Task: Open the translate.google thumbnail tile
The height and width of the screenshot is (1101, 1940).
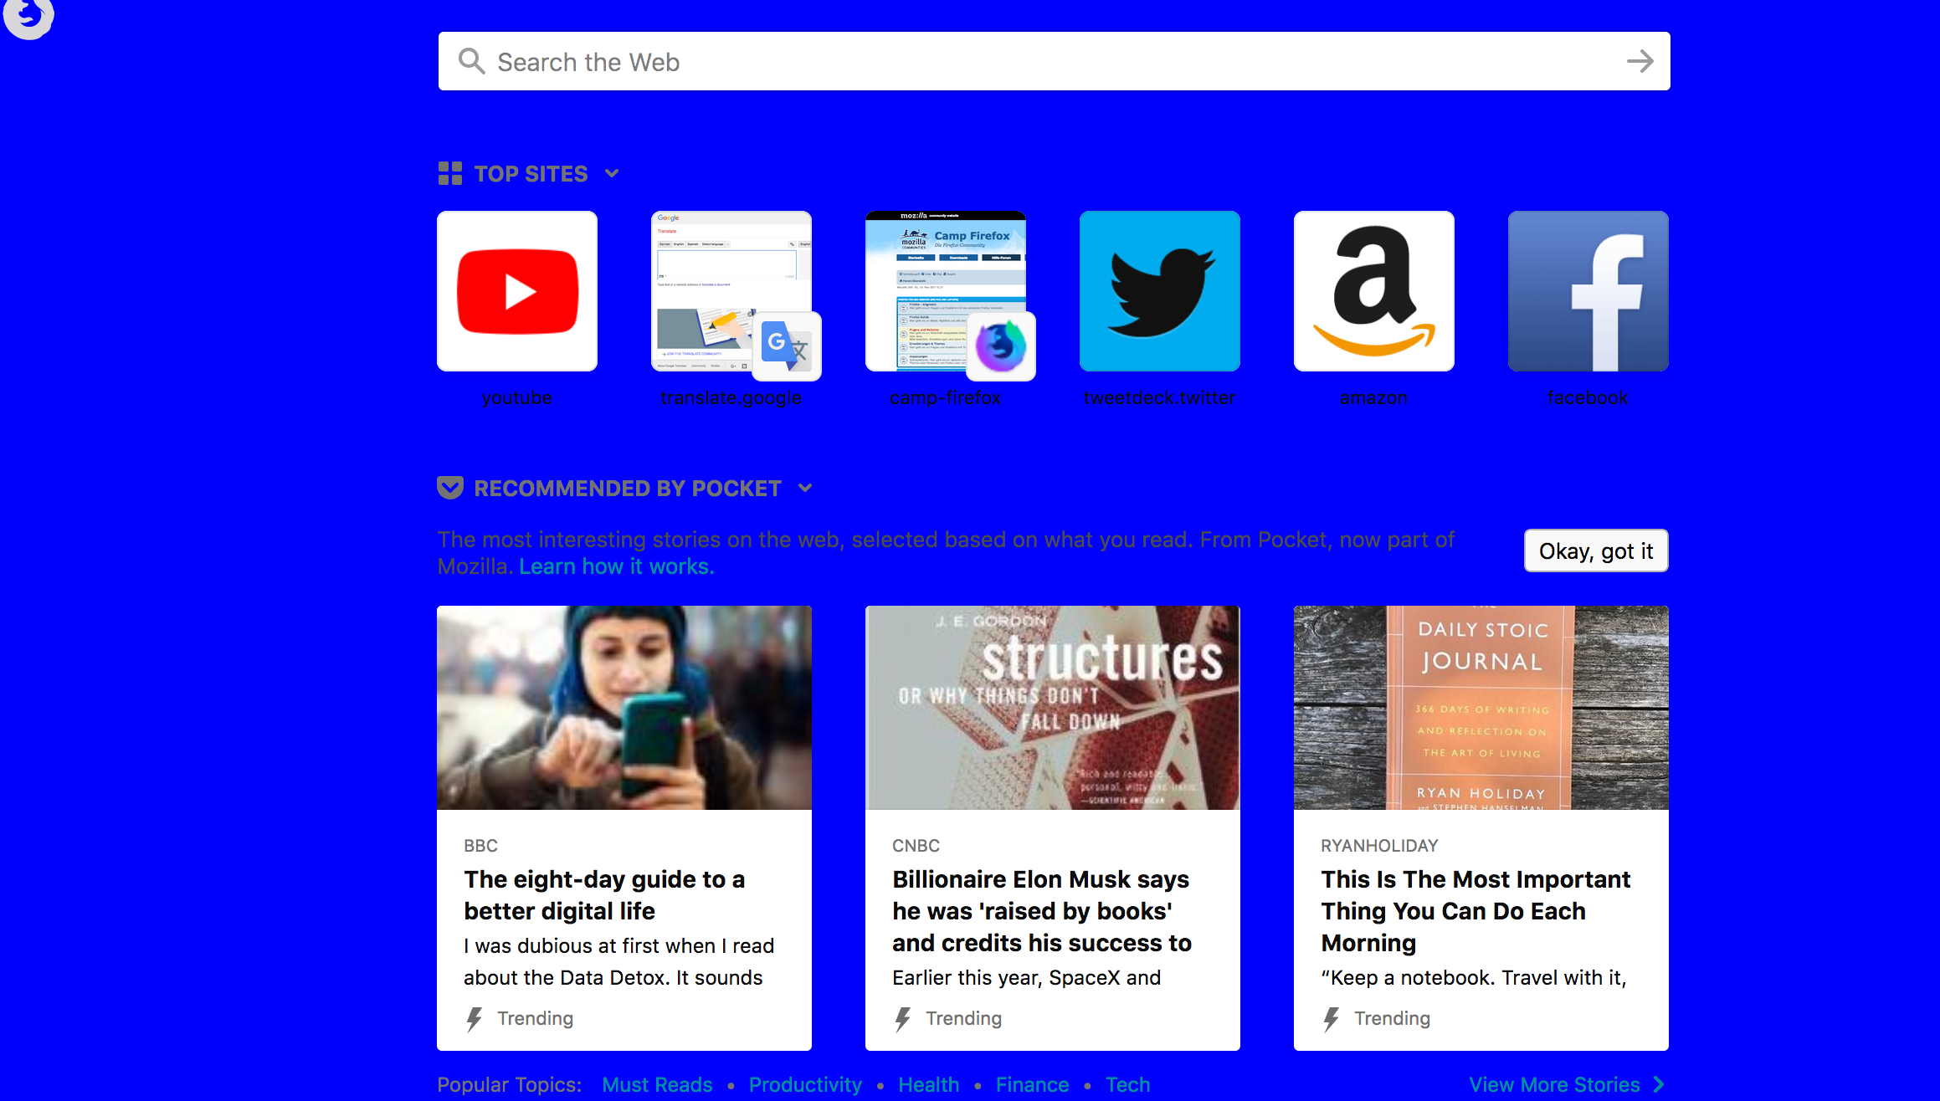Action: [x=731, y=291]
